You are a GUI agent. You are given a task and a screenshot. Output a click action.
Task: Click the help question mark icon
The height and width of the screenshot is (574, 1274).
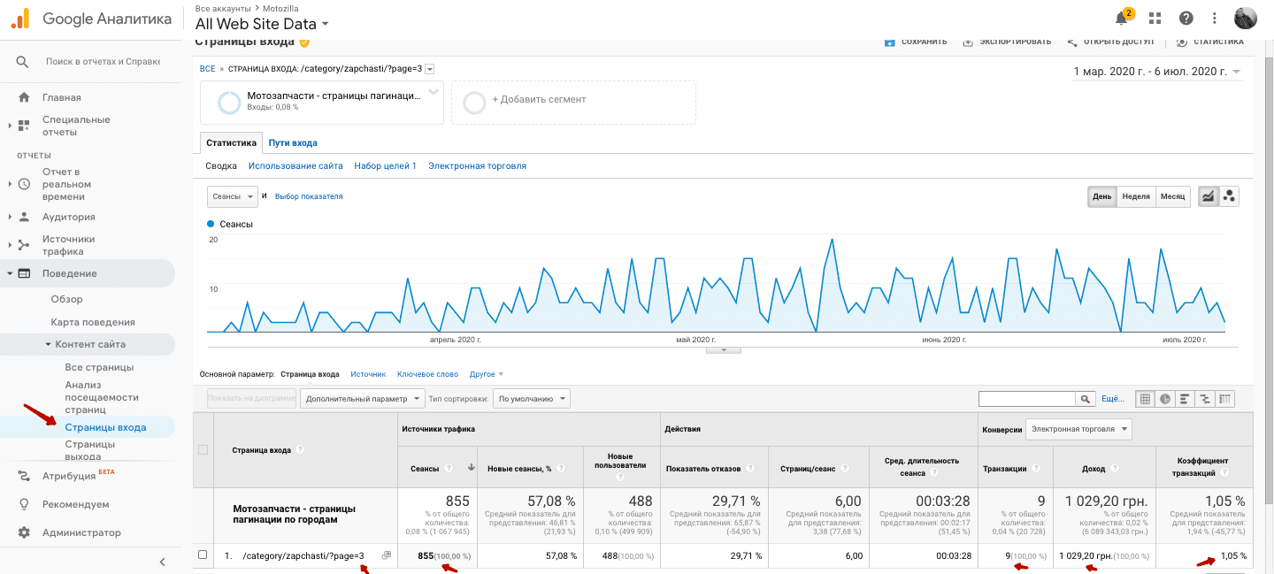[x=1186, y=19]
